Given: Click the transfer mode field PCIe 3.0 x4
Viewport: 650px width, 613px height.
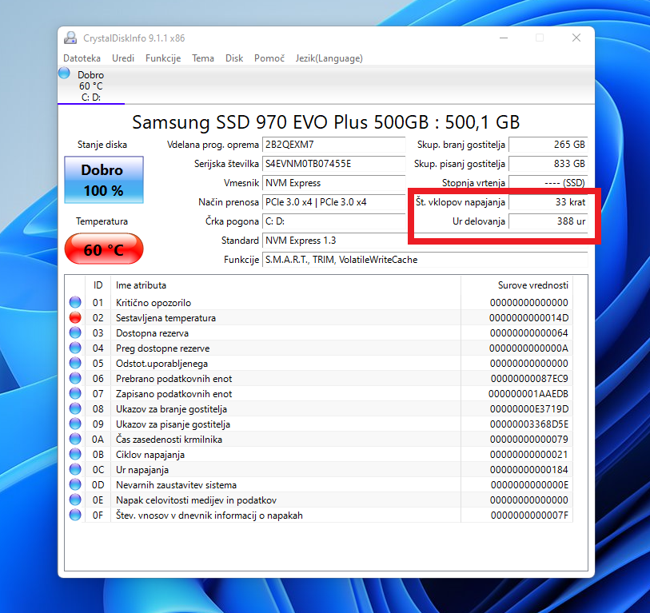Looking at the screenshot, I should point(333,202).
